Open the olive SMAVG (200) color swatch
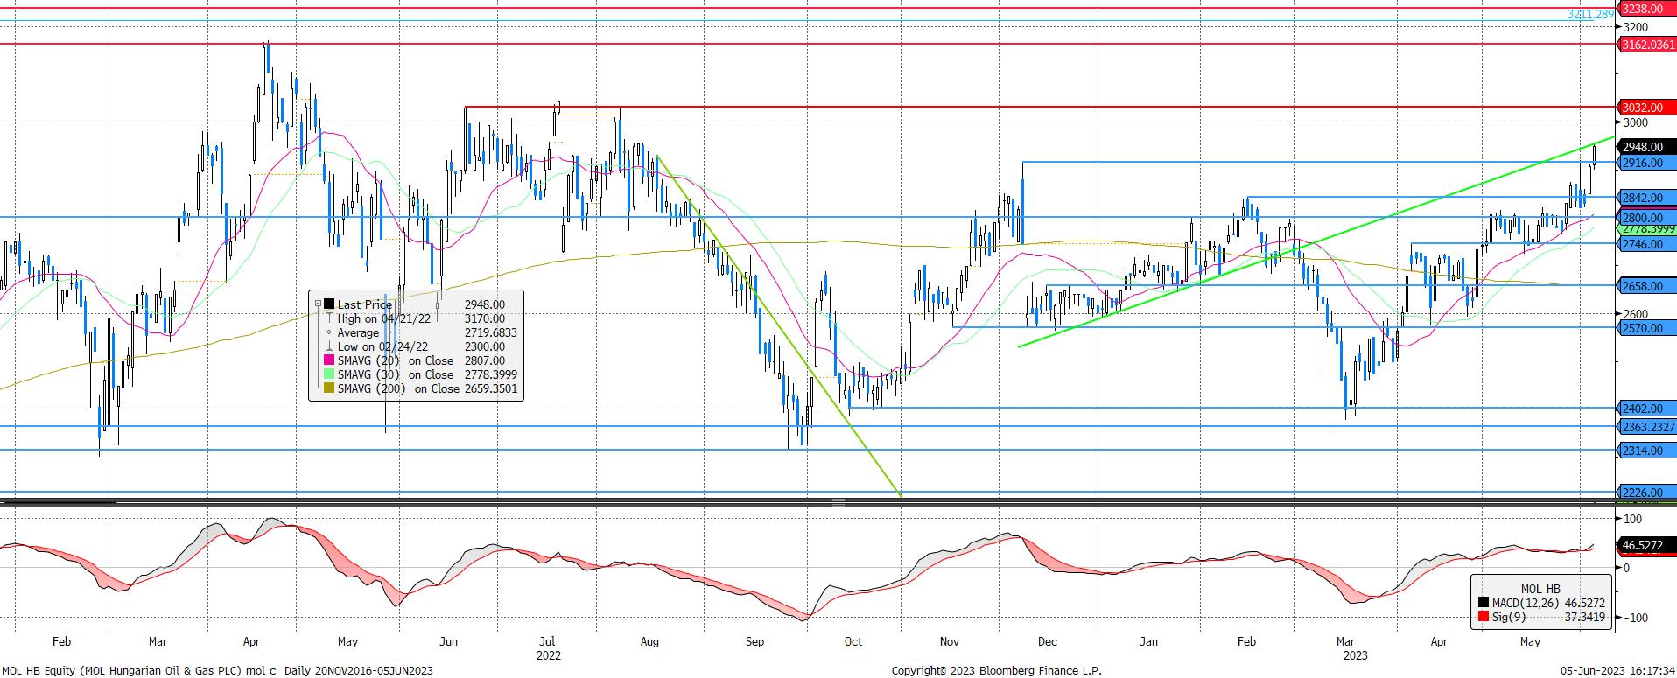 [329, 388]
